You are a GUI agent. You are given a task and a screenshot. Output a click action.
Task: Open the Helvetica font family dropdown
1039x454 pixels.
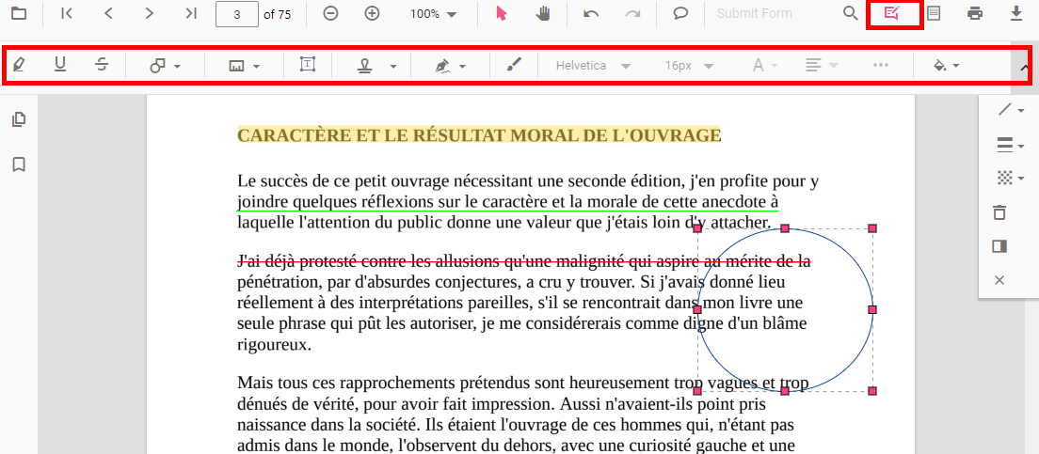click(592, 66)
